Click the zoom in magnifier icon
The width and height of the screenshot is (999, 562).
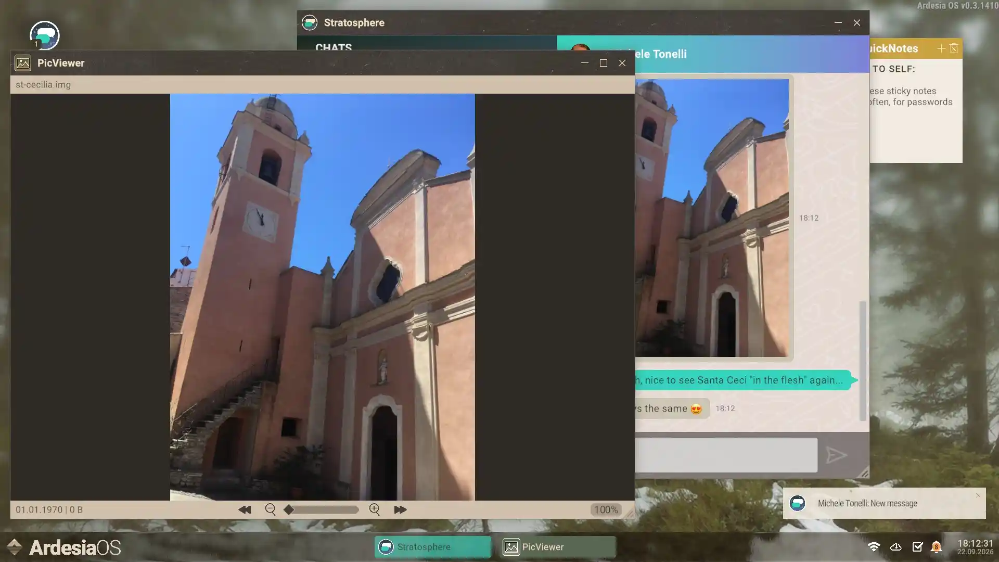coord(375,510)
